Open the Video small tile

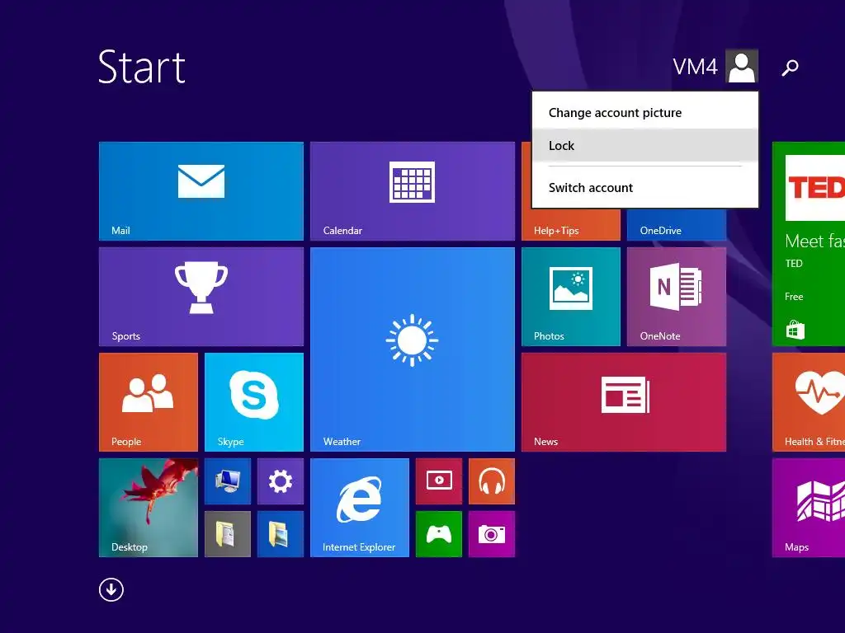[x=439, y=481]
